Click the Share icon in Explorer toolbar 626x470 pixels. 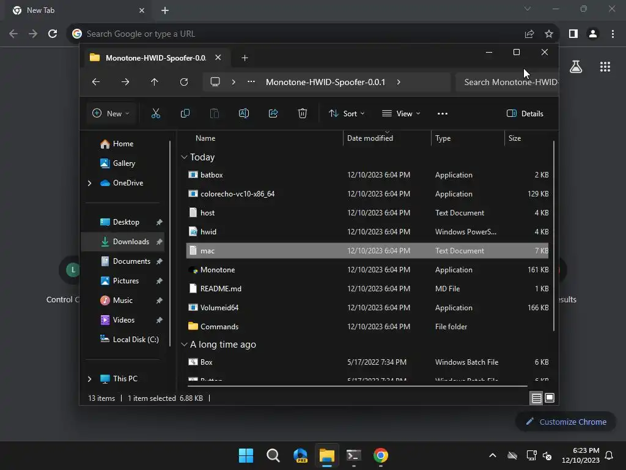pos(273,113)
